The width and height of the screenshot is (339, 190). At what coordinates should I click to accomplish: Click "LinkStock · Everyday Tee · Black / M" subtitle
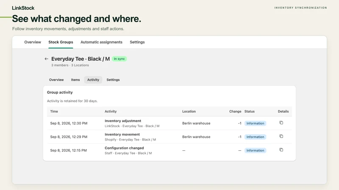click(132, 126)
